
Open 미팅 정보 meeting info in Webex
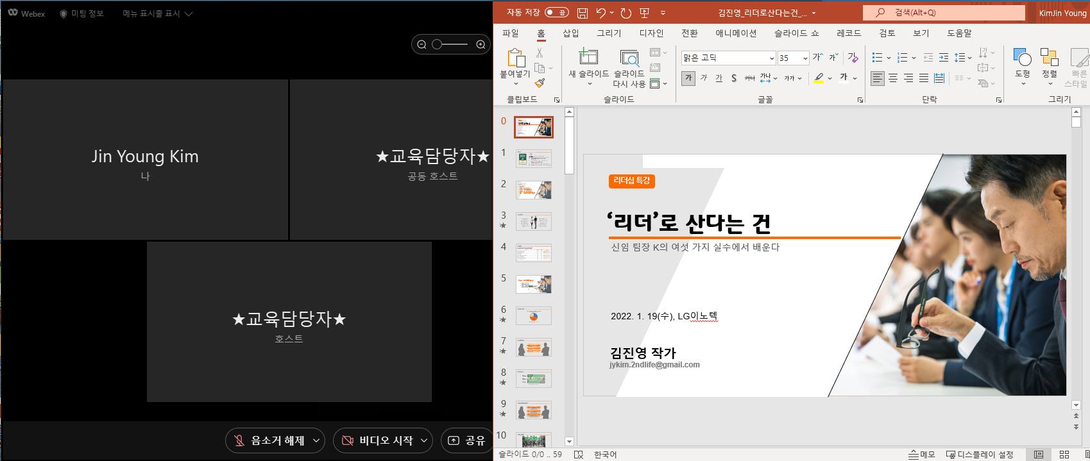click(x=81, y=13)
